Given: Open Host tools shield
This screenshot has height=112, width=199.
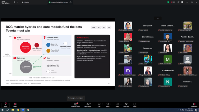Looking at the screenshot, I should (x=126, y=105).
